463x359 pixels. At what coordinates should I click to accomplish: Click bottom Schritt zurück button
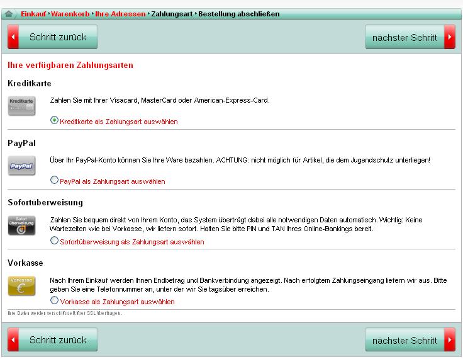tap(53, 339)
